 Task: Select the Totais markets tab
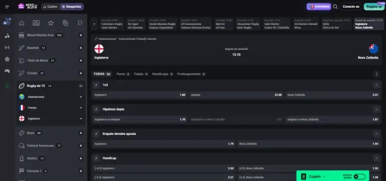point(141,74)
